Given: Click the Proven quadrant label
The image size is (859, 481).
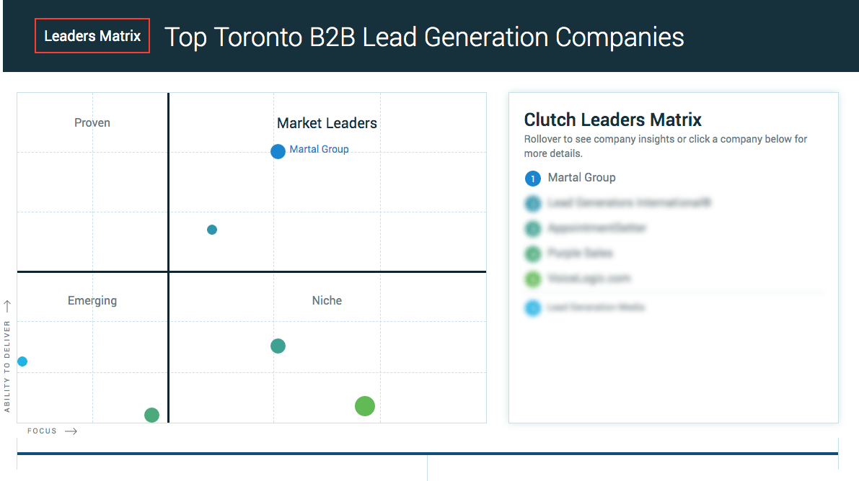Looking at the screenshot, I should 92,122.
